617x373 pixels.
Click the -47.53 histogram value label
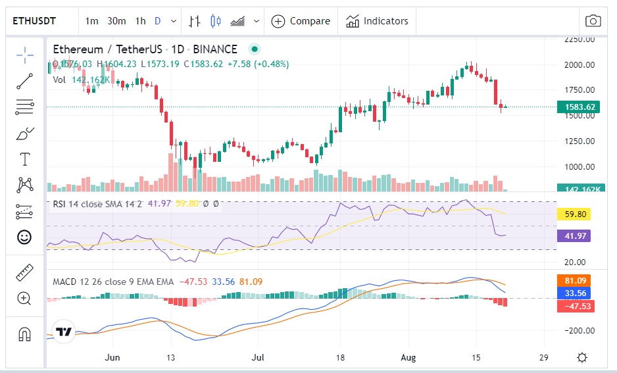(576, 306)
